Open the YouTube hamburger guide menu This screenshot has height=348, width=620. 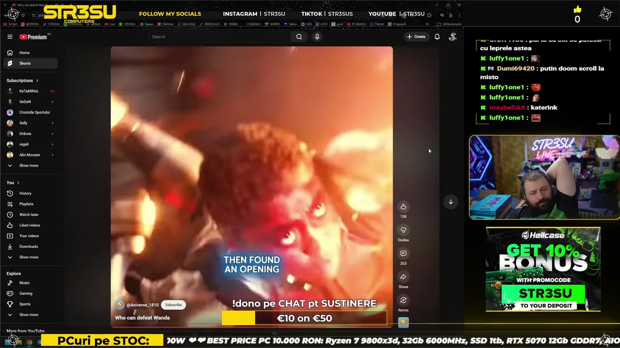point(10,37)
